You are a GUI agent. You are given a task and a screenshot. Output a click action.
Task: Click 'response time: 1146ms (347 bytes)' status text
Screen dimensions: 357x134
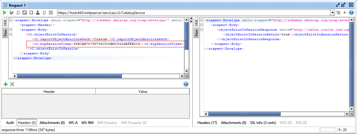(28, 130)
